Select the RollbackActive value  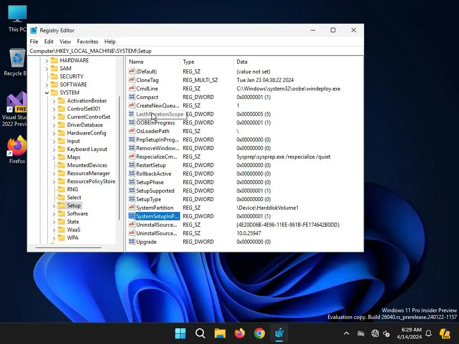(x=153, y=173)
